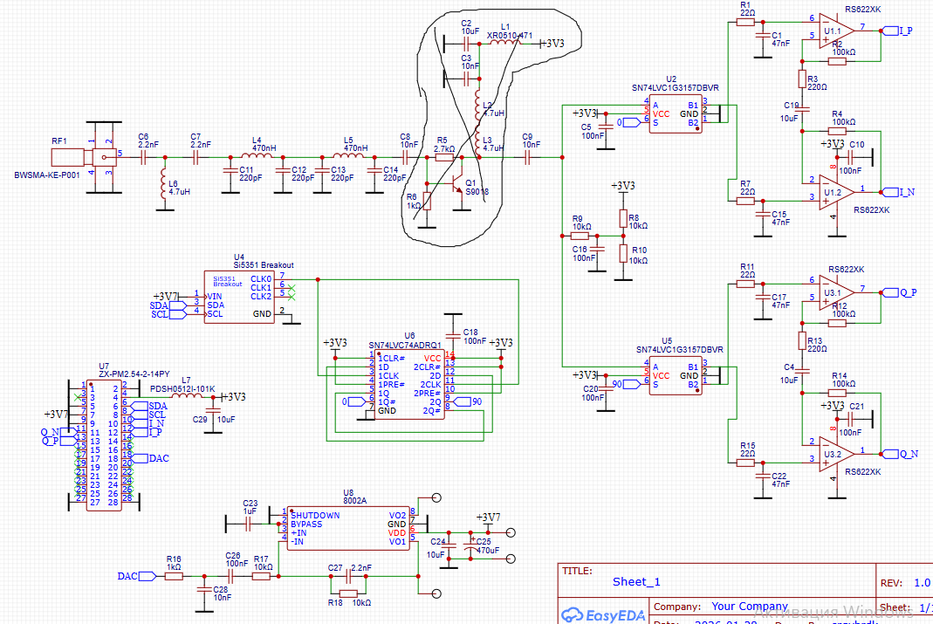Select the U1.1 op-amp triangle
This screenshot has width=933, height=624.
point(837,31)
